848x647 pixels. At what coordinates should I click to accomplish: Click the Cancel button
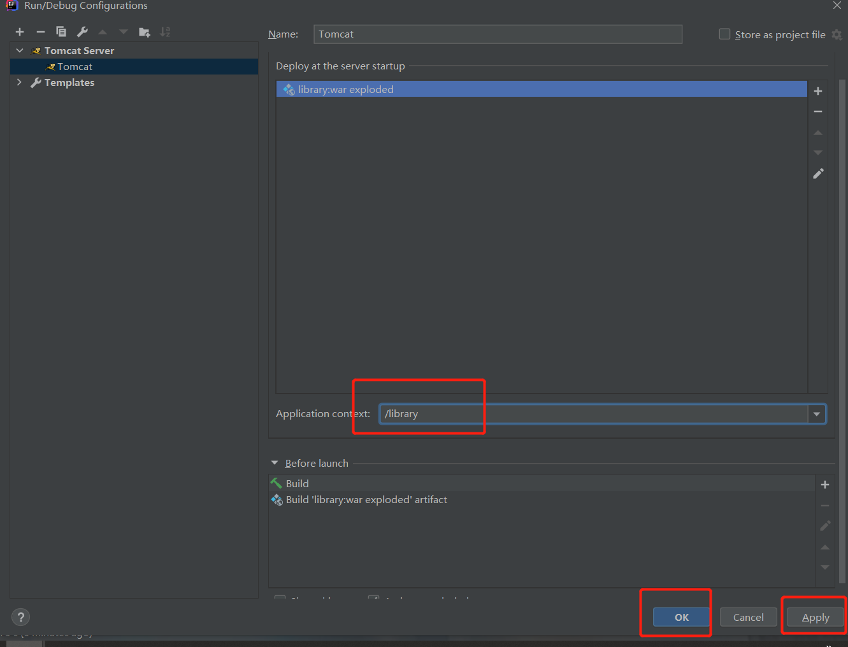coord(749,617)
